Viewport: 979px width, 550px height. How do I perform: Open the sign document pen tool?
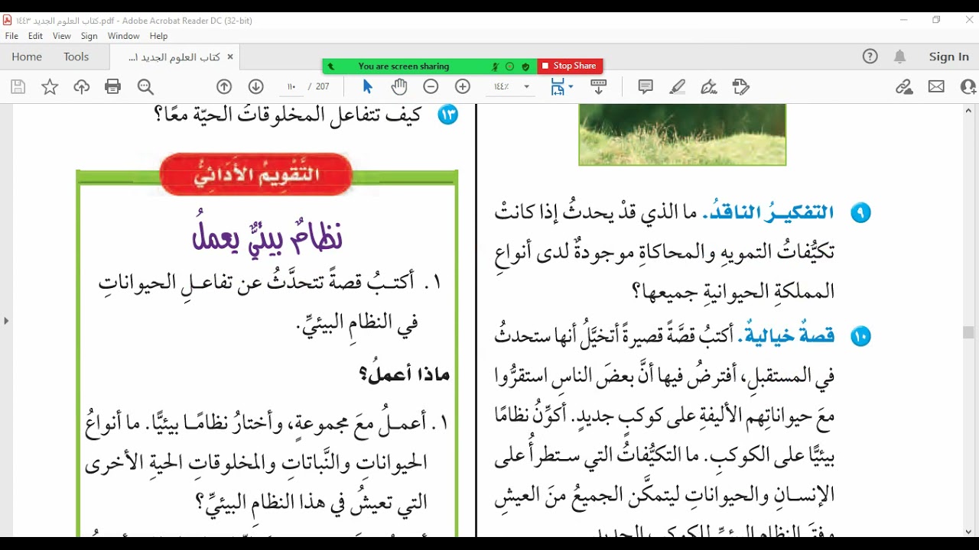pyautogui.click(x=709, y=87)
